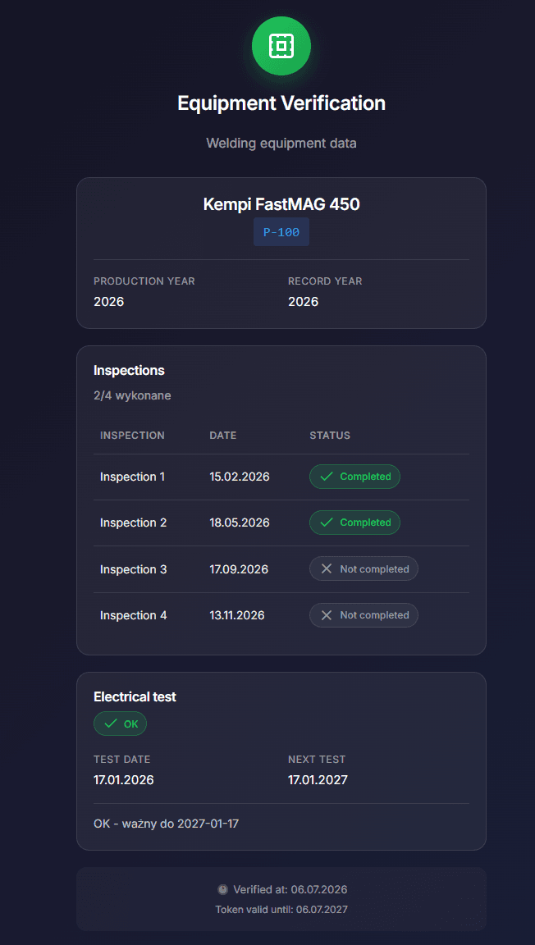Click the green equipment chip icon at top

click(281, 46)
